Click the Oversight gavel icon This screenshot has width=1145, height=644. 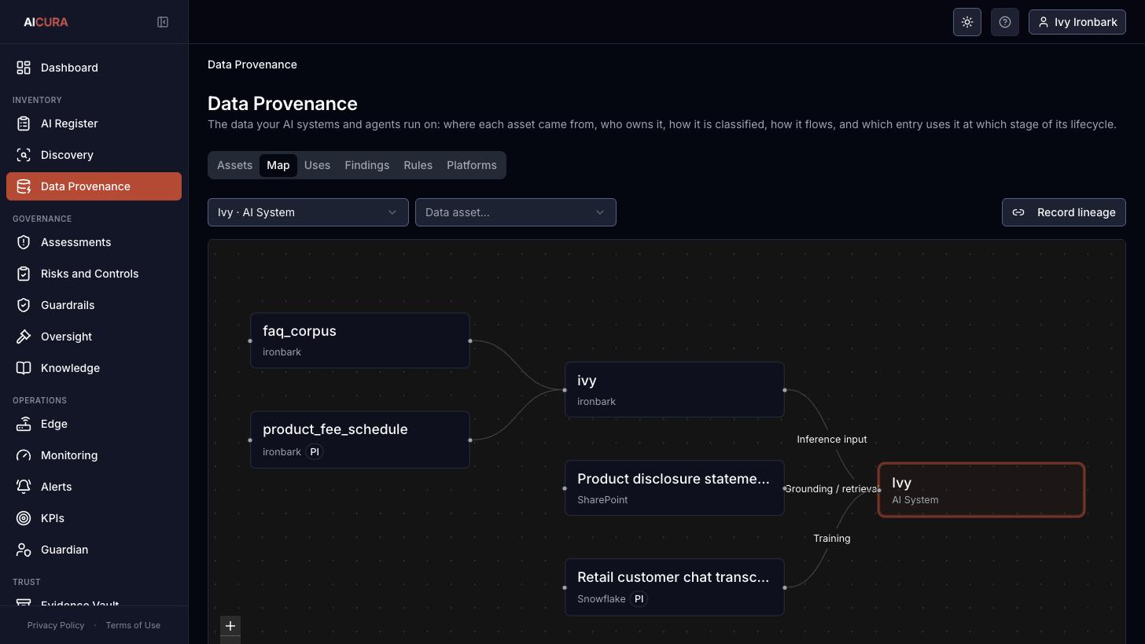(24, 337)
